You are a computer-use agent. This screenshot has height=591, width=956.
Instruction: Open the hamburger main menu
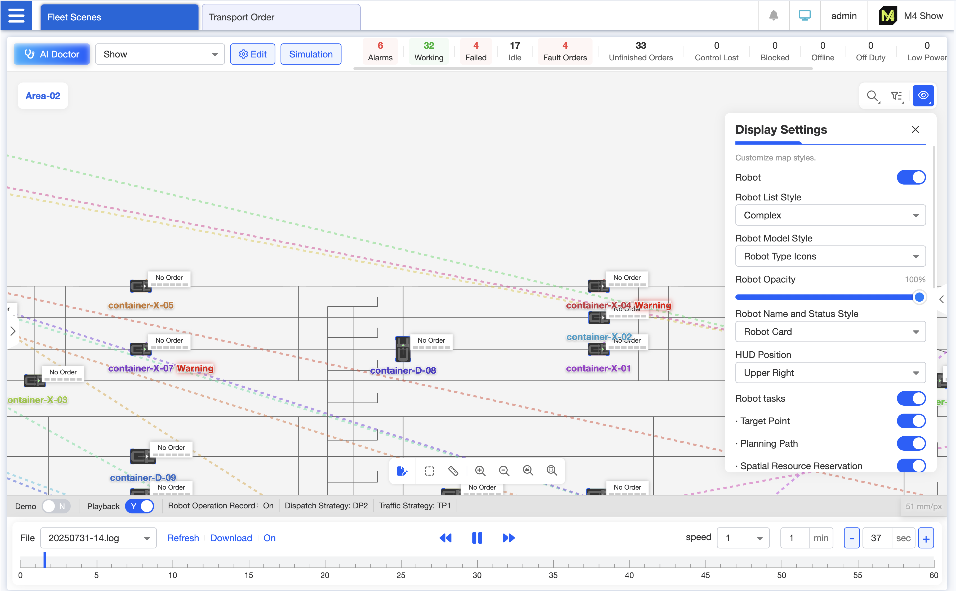click(x=16, y=16)
